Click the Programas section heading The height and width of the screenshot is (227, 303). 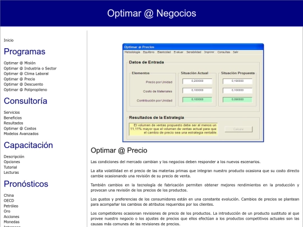tap(25, 52)
